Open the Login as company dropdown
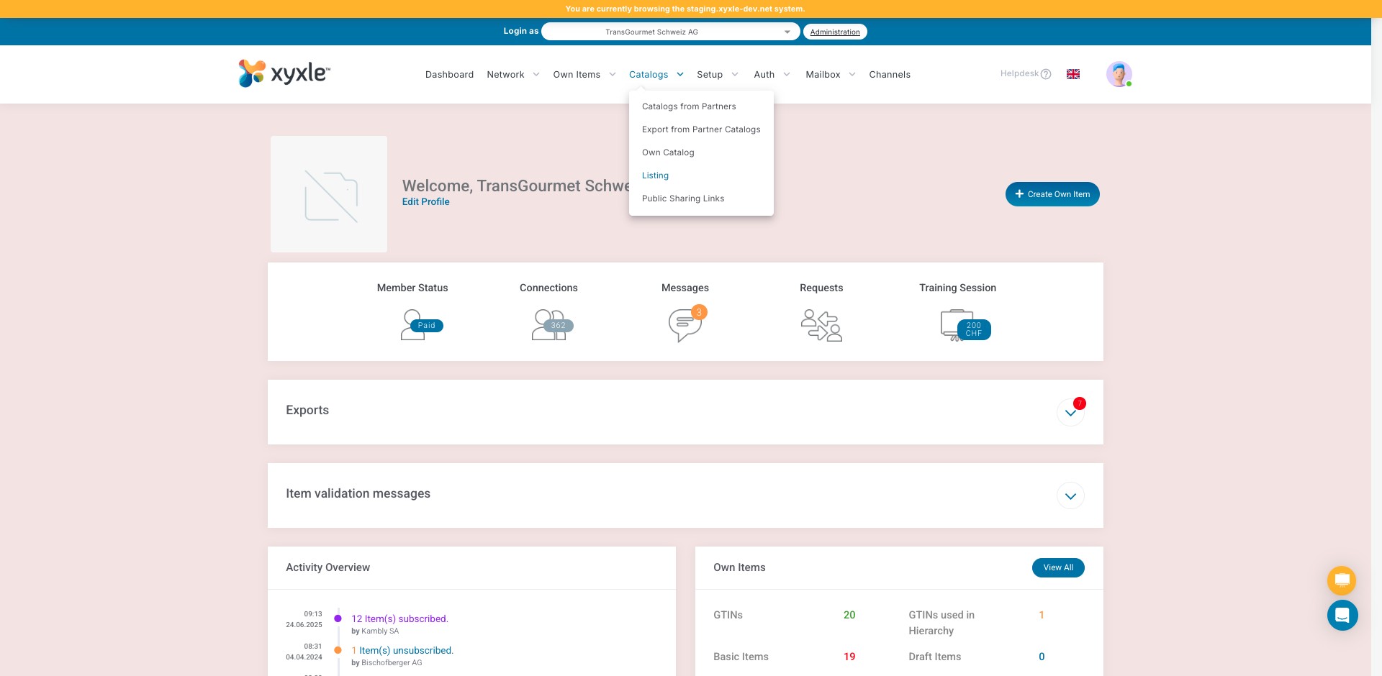1382x676 pixels. [670, 32]
